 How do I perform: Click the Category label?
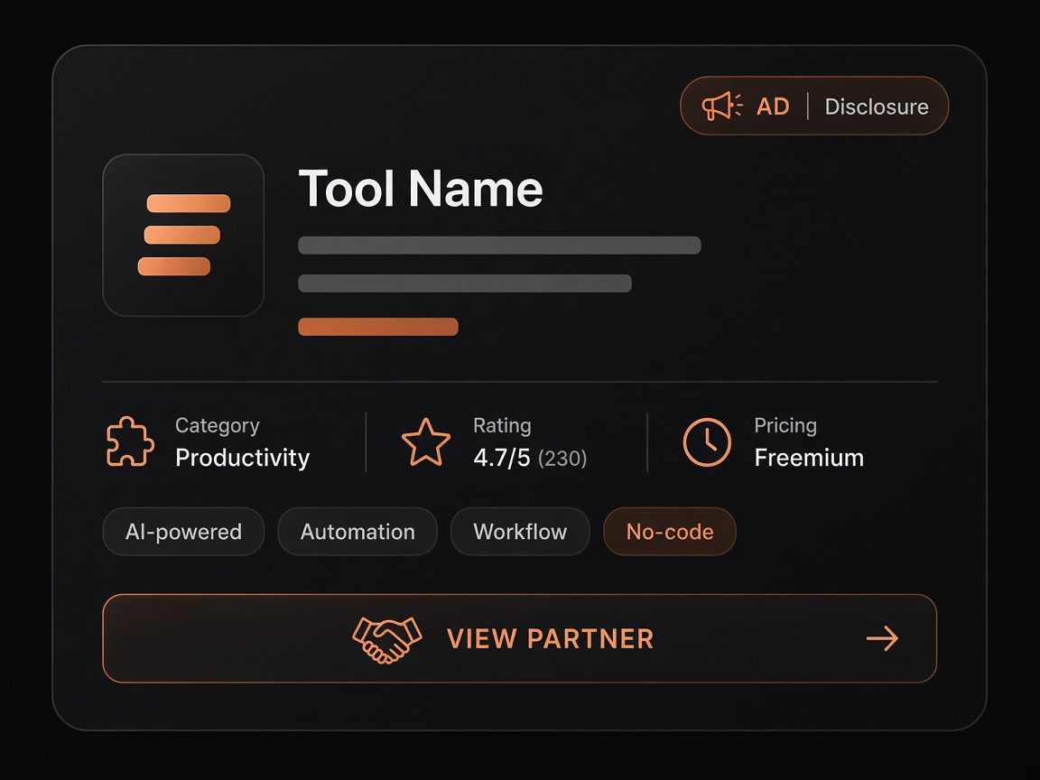click(217, 425)
